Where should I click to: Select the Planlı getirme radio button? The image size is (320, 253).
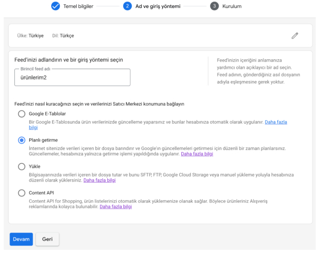[22, 140]
